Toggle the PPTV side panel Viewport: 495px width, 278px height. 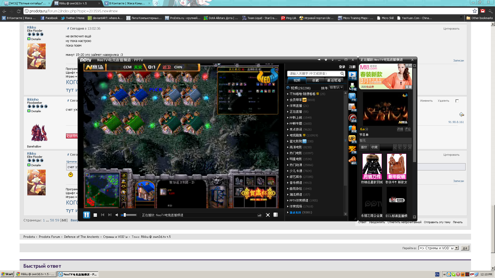(x=276, y=215)
